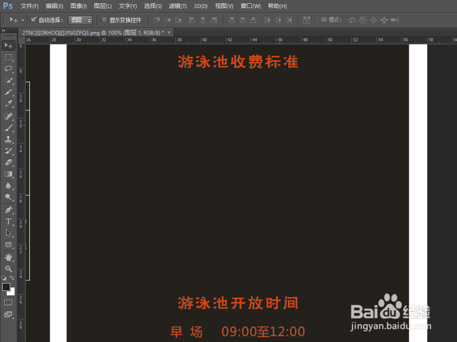Screen dimensions: 457x342
Task: Select the Brush tool
Action: (8, 128)
